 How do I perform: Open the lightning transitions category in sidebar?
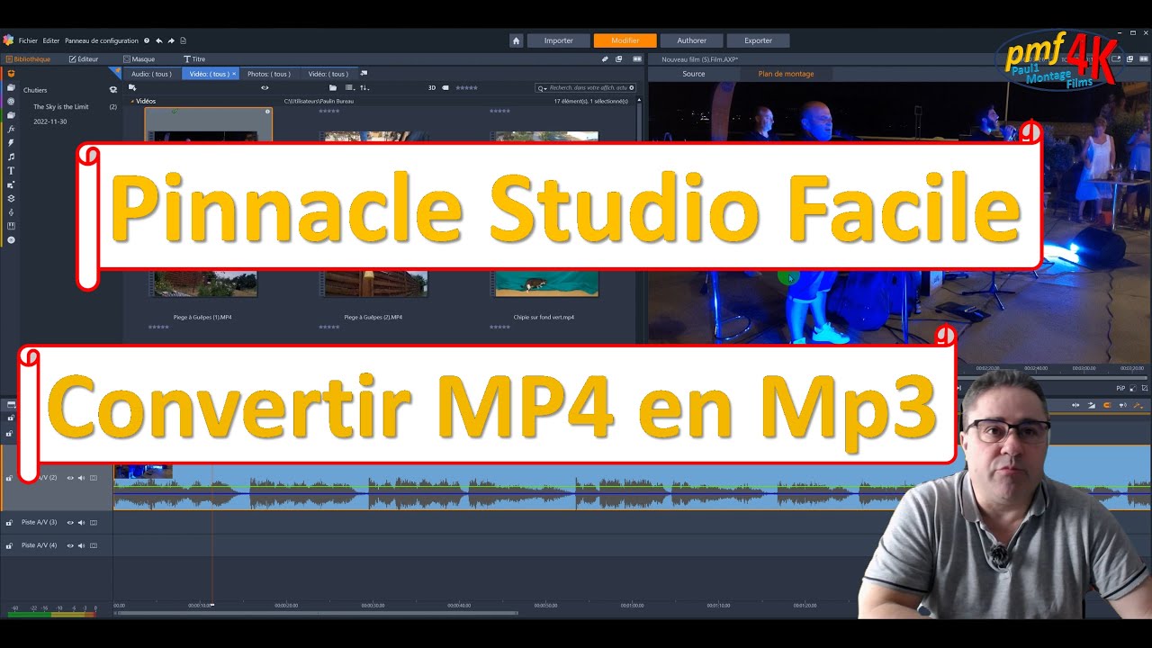(11, 142)
